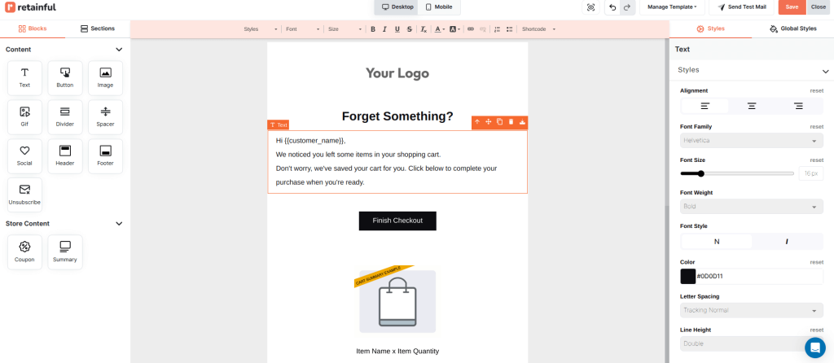The height and width of the screenshot is (363, 834).
Task: Toggle italic formatting in toolbar
Action: click(x=385, y=29)
